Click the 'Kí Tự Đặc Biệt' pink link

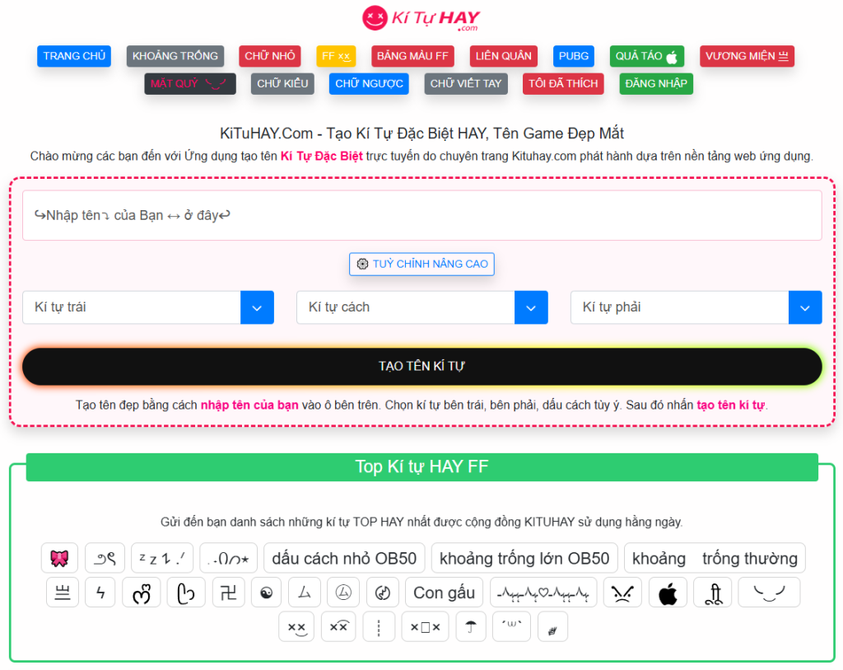(322, 156)
